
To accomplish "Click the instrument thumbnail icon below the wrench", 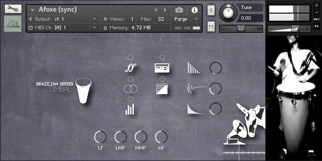I will 13,23.
